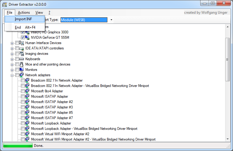Click icon beside Microsoft 6to4 Adapter
The height and width of the screenshot is (151, 233).
point(27,91)
